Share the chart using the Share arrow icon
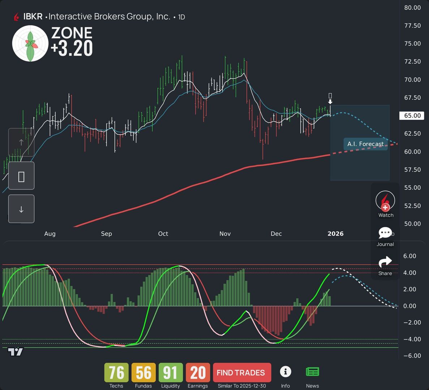 click(385, 262)
